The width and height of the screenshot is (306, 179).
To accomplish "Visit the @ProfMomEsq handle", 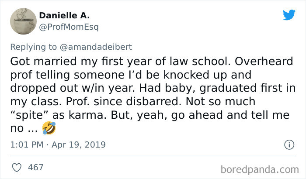I will tap(69, 27).
